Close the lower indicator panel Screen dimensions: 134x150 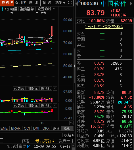tap(55, 105)
